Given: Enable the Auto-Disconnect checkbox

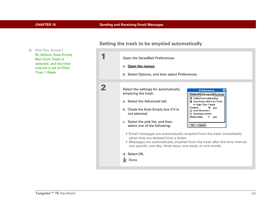Looking at the screenshot, I should point(191,111).
